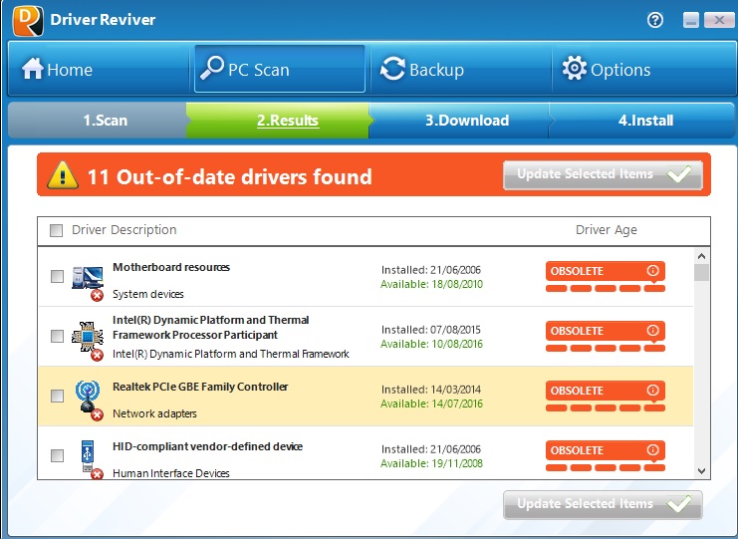Click Installed: 07/08/2015 date
This screenshot has height=539, width=738.
point(430,330)
